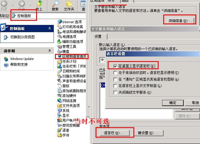The image size is (200, 144).
Task: Click 确定 in 语言栏设置 dialog
Action: click(173, 103)
